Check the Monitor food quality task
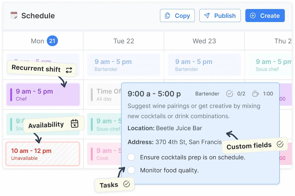The image size is (295, 196). pyautogui.click(x=131, y=170)
